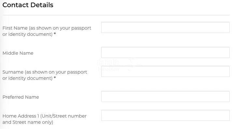Click the faint Hinabian watermark text

click(x=108, y=69)
